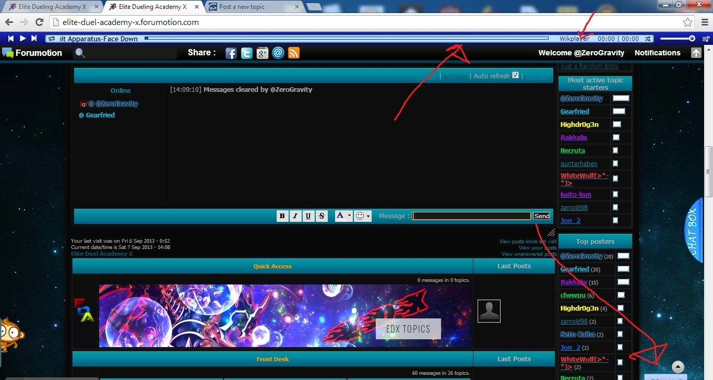Toggle underline formatting in chatbox
713x380 pixels.
(x=308, y=216)
